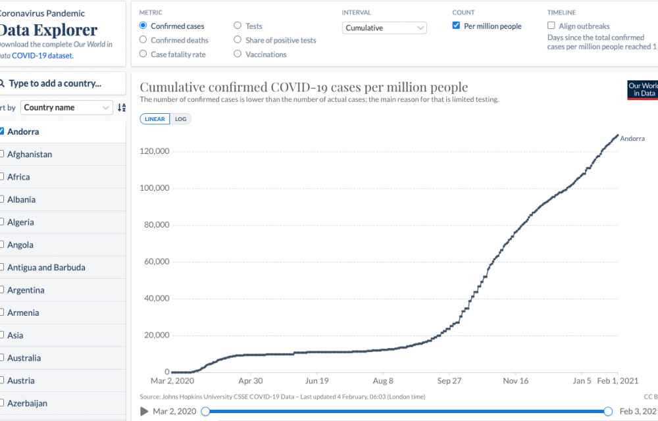Open the Country name sort dropdown
This screenshot has width=658, height=421.
[x=66, y=108]
